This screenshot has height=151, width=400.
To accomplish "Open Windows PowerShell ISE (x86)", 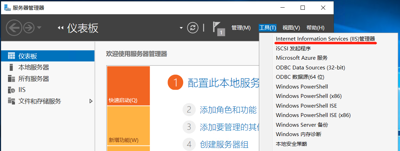I will (x=313, y=115).
